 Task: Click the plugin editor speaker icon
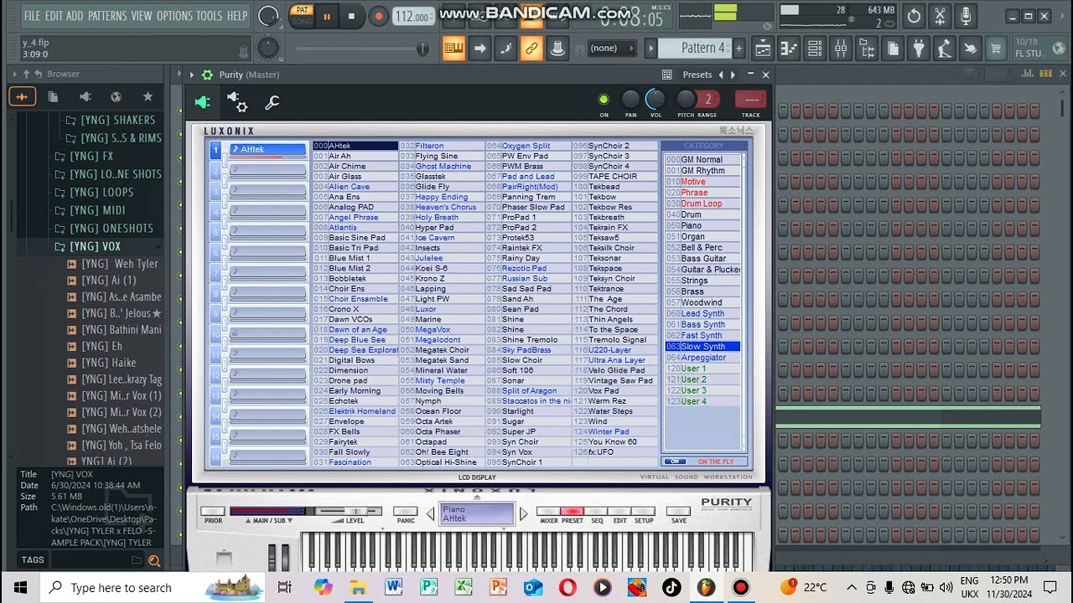pyautogui.click(x=203, y=102)
